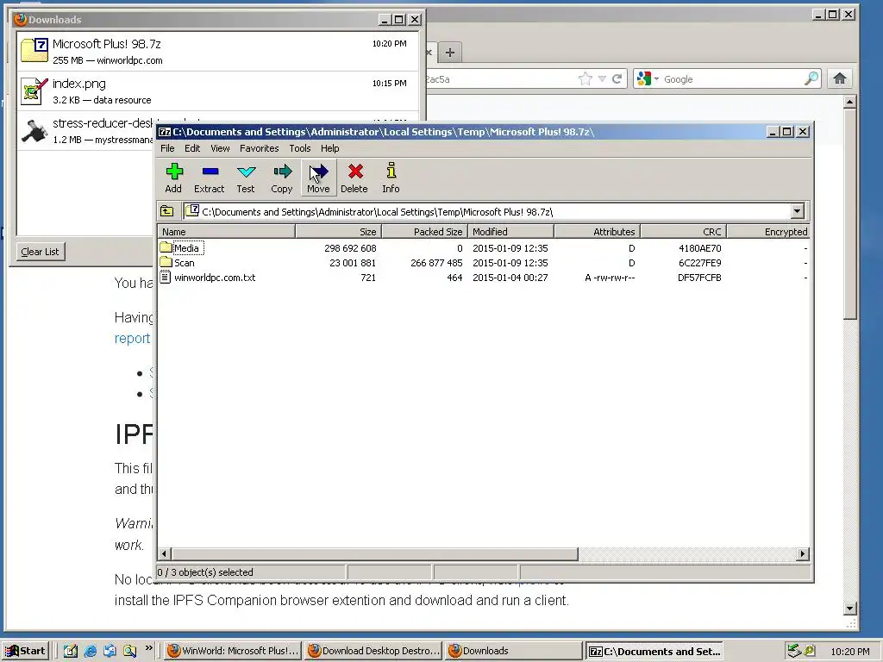Click the search magnifier icon in Firefox

(811, 78)
